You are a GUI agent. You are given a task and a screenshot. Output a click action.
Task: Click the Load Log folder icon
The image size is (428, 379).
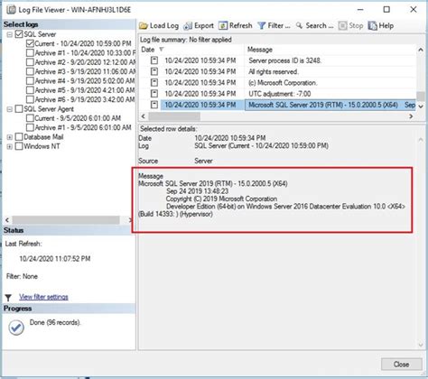pyautogui.click(x=144, y=26)
